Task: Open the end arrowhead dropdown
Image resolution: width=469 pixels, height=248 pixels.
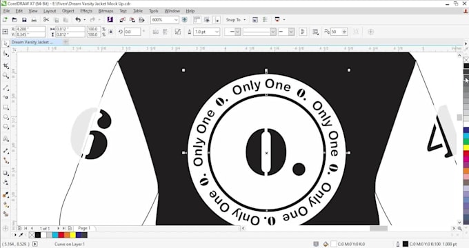Action: click(x=291, y=32)
